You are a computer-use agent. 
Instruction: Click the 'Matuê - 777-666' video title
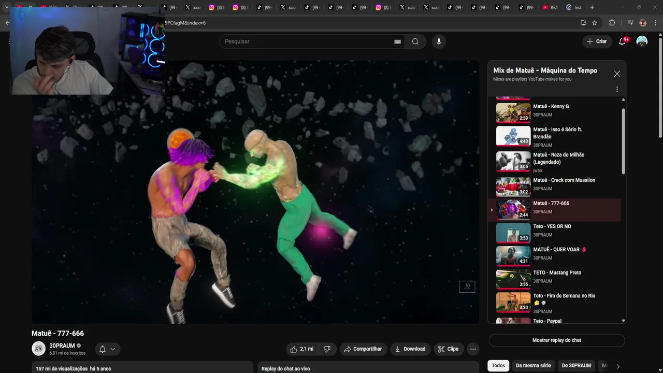click(x=57, y=334)
